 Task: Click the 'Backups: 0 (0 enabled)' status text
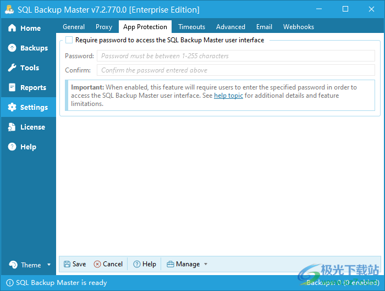pyautogui.click(x=343, y=283)
